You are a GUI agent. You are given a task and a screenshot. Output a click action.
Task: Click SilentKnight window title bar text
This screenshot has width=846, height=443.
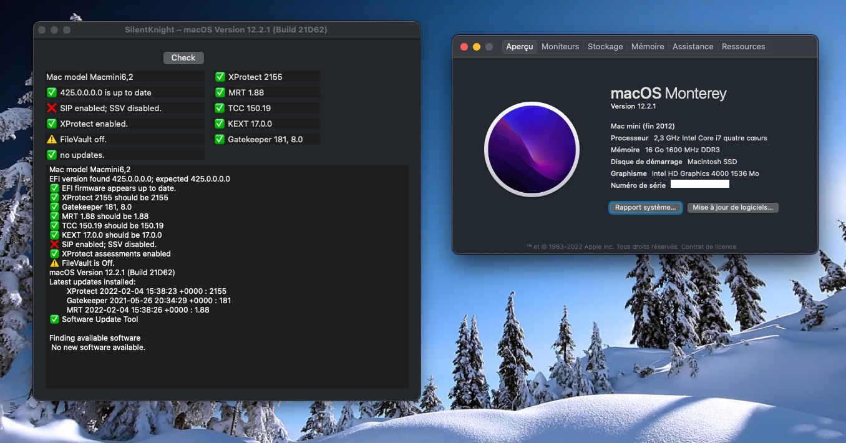226,30
